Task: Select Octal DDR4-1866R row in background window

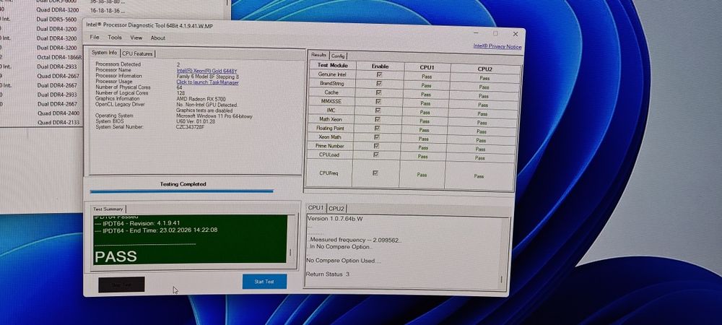Action: (59, 57)
